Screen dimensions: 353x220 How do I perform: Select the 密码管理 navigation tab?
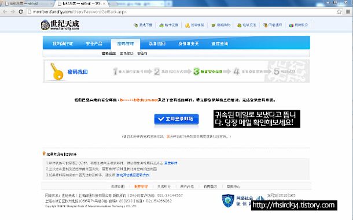126,43
